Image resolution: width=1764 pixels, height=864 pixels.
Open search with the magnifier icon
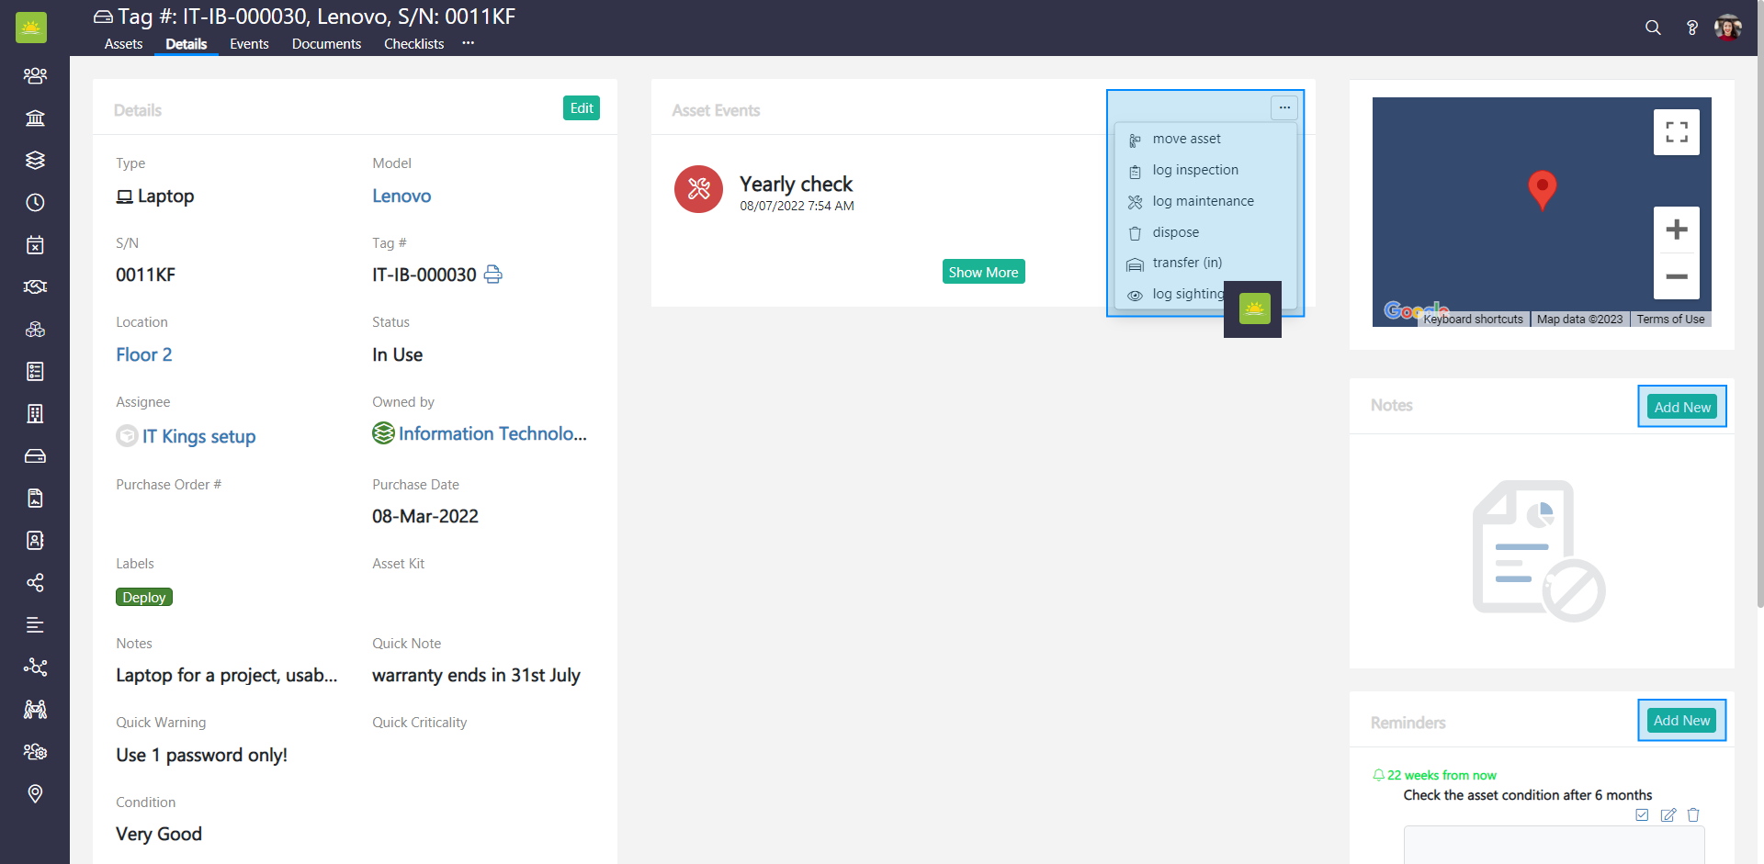pyautogui.click(x=1653, y=28)
